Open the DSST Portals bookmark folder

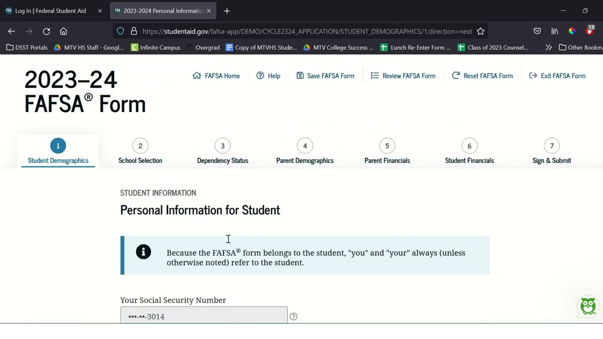point(27,47)
